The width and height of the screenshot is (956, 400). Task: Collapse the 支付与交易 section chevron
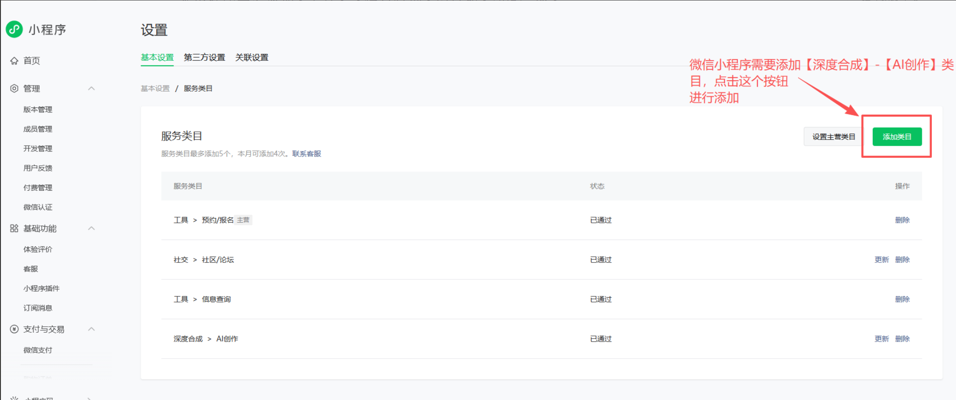[x=92, y=329]
